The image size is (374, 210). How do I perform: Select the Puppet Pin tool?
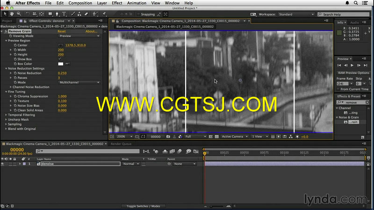[104, 14]
